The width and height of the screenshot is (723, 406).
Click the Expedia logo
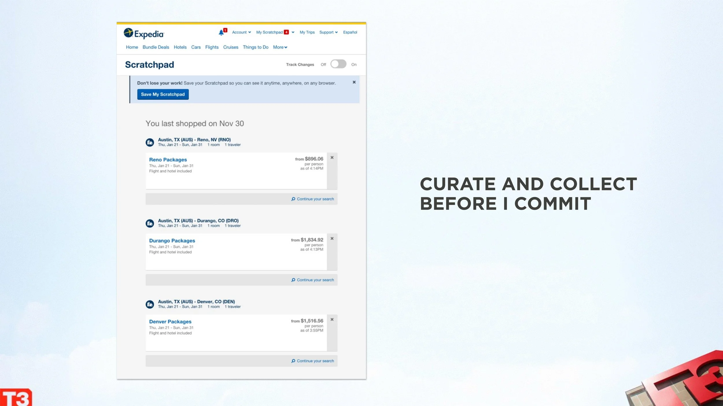click(x=144, y=33)
